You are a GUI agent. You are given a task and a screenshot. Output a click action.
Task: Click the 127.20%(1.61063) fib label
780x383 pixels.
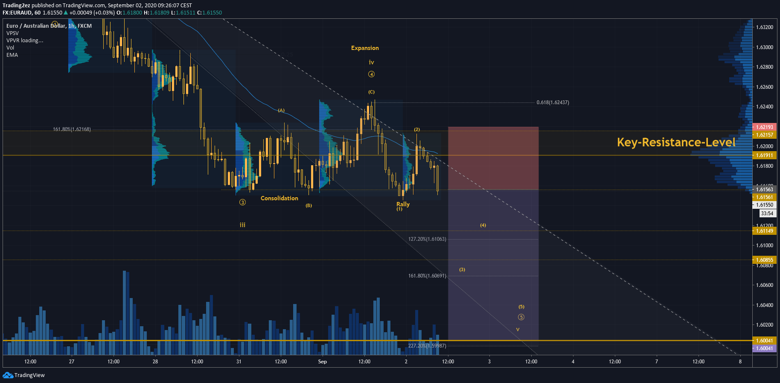427,239
